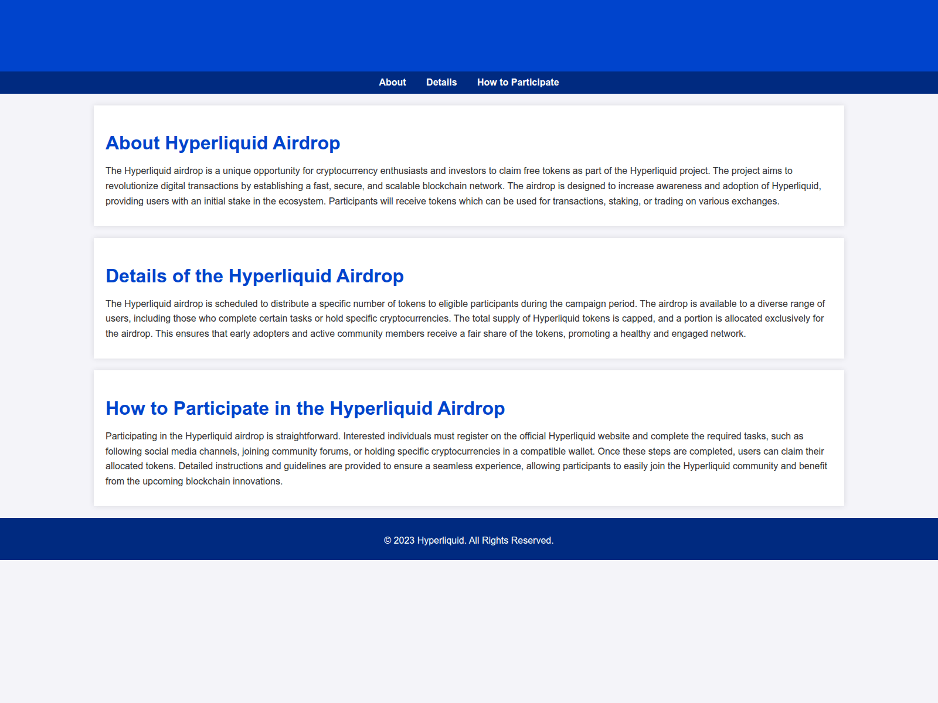Click the How to Participate section heading

click(x=305, y=408)
